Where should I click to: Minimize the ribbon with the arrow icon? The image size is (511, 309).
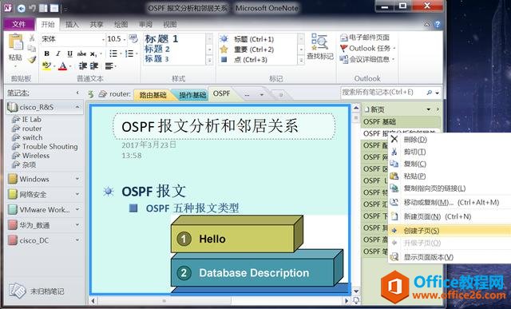(x=427, y=25)
